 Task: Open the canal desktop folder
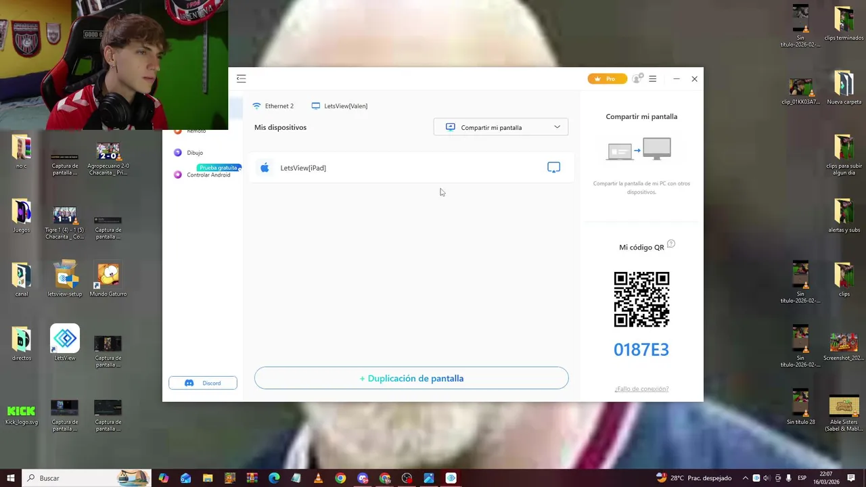[x=22, y=279]
